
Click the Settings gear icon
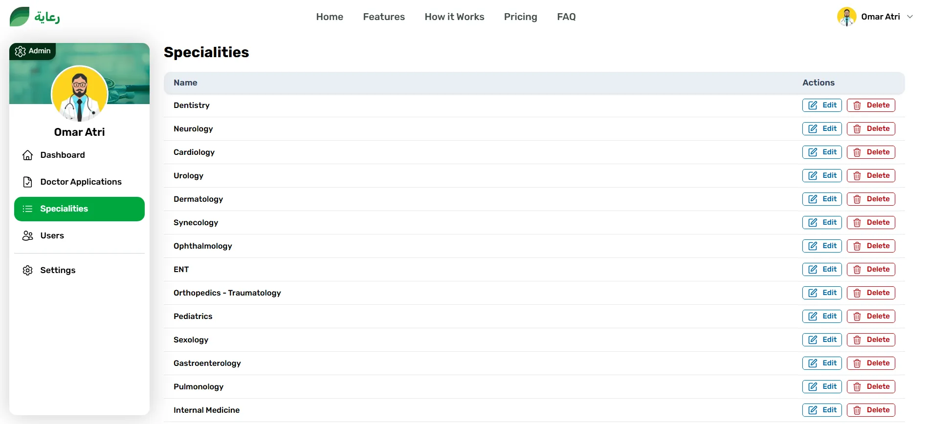(x=28, y=271)
